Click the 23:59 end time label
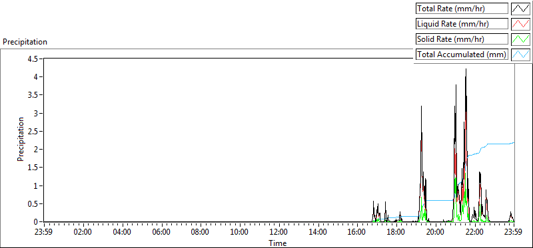This screenshot has height=248, width=533. click(514, 233)
